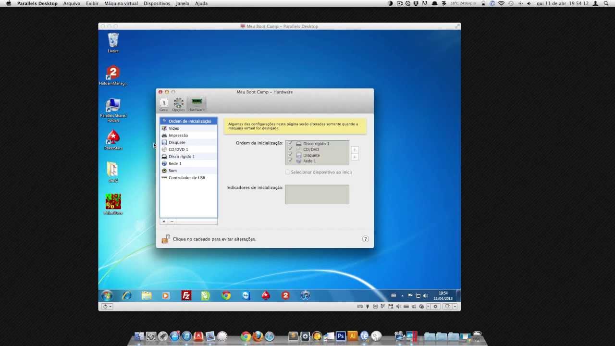Screen dimensions: 615x346
Task: Open PokerStove desktop icon
Action: point(113,204)
